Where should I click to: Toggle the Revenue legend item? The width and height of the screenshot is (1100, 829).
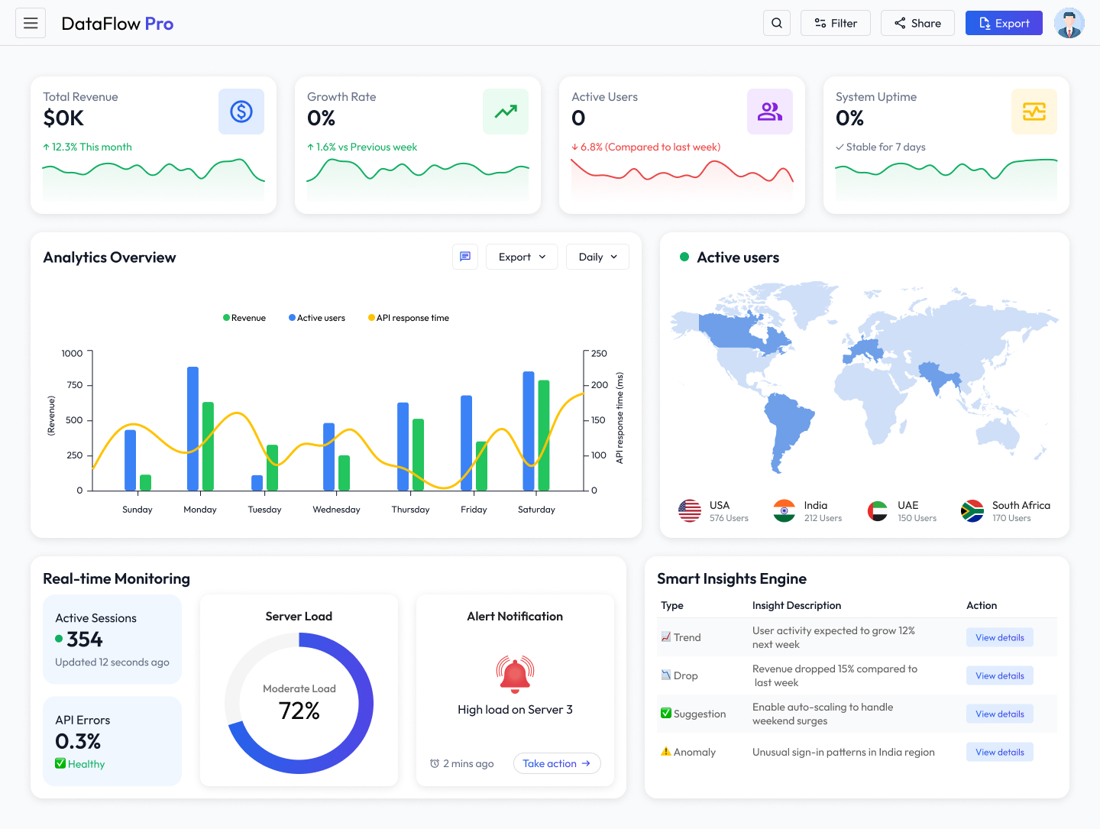244,317
